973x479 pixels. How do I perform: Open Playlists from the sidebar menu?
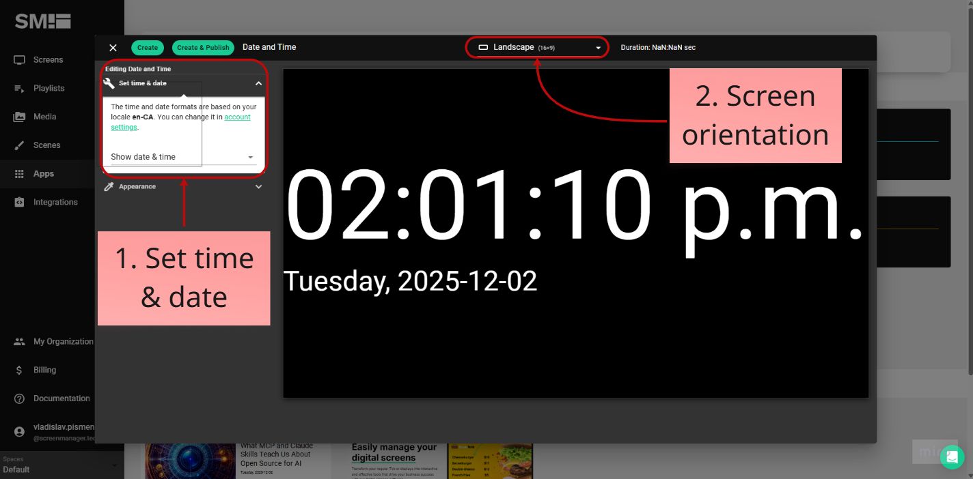click(18, 88)
